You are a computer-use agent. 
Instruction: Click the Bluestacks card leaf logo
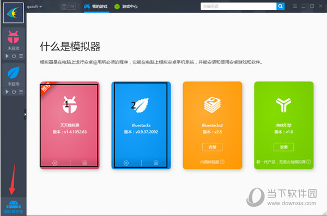click(142, 105)
